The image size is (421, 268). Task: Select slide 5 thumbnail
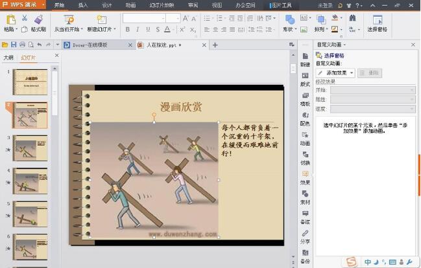coord(30,214)
